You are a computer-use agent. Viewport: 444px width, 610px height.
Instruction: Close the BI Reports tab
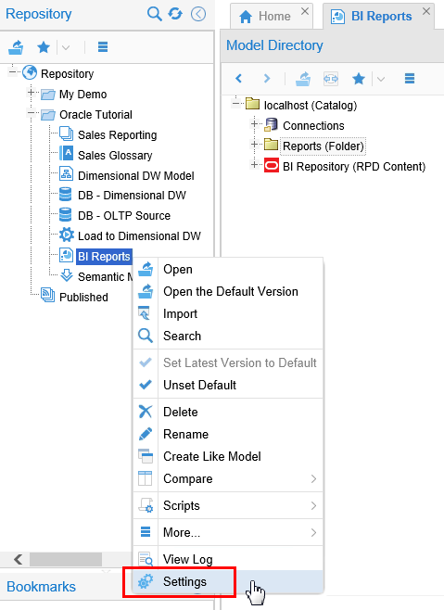click(x=426, y=11)
